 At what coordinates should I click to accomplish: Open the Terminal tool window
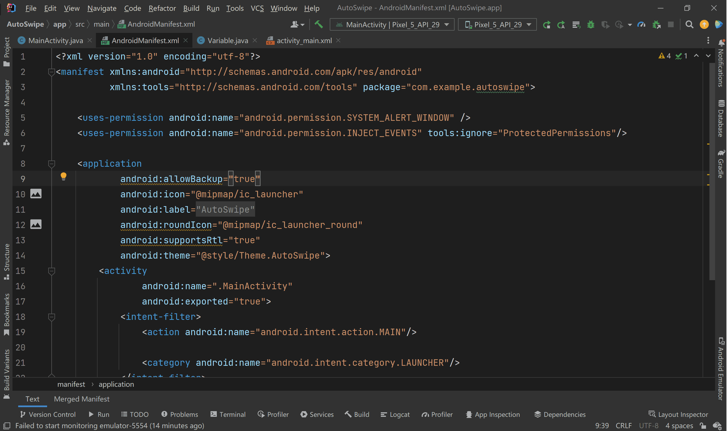tap(228, 415)
